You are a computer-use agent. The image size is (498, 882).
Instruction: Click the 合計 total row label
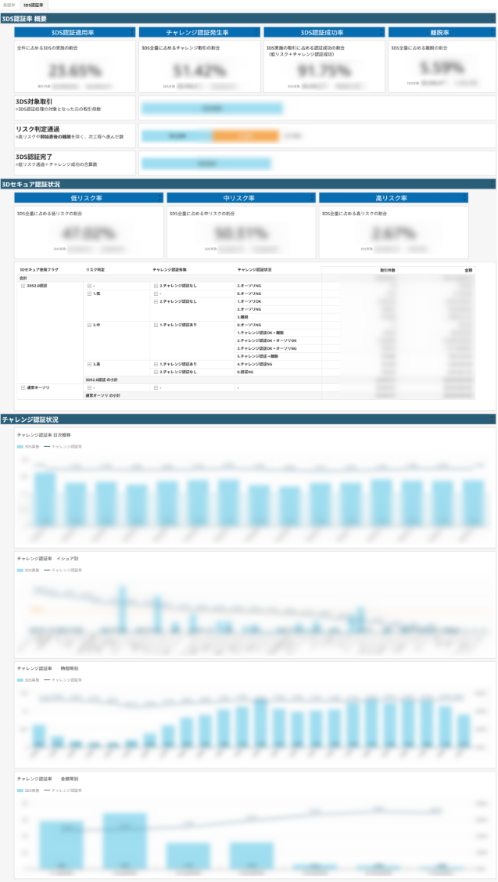[23, 278]
